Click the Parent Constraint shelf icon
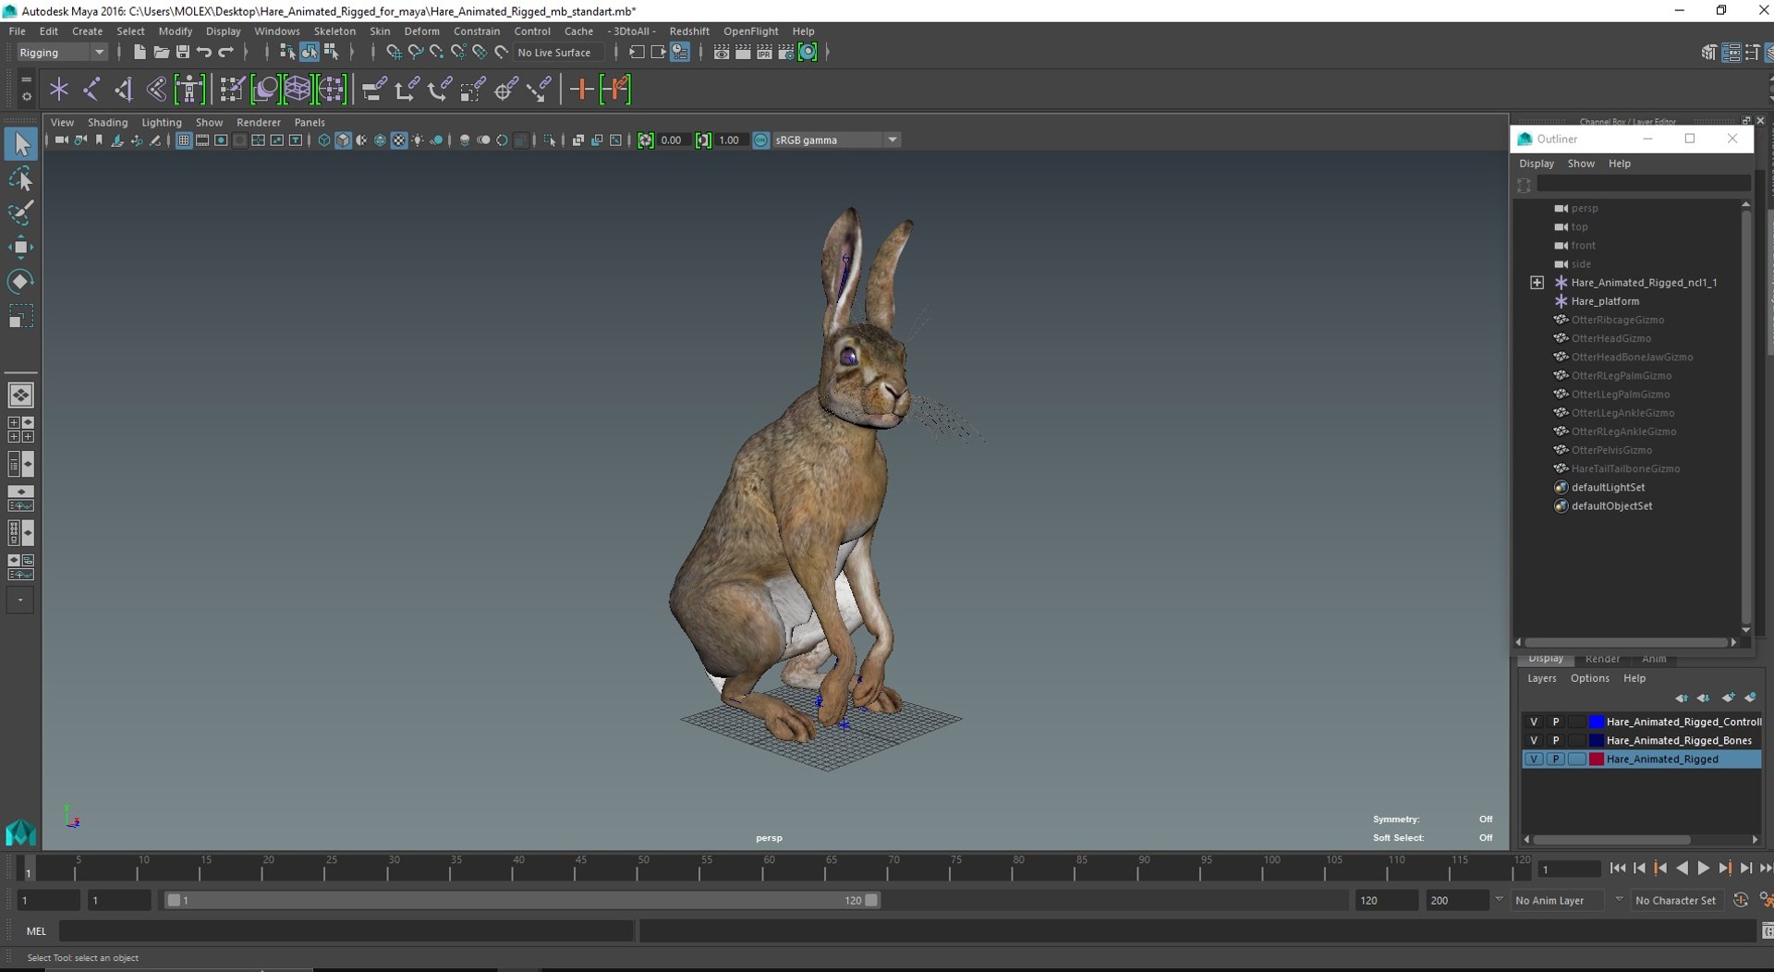1774x972 pixels. [374, 90]
